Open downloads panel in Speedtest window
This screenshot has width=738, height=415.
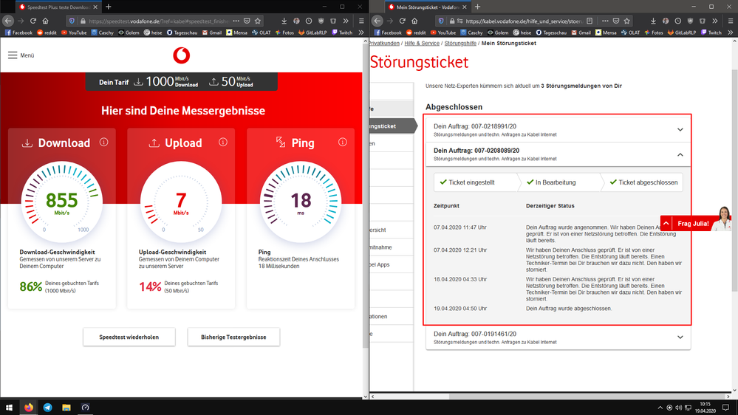284,21
